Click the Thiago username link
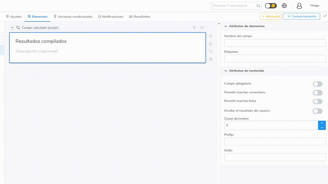Viewport: 328px width, 184px height. (314, 6)
